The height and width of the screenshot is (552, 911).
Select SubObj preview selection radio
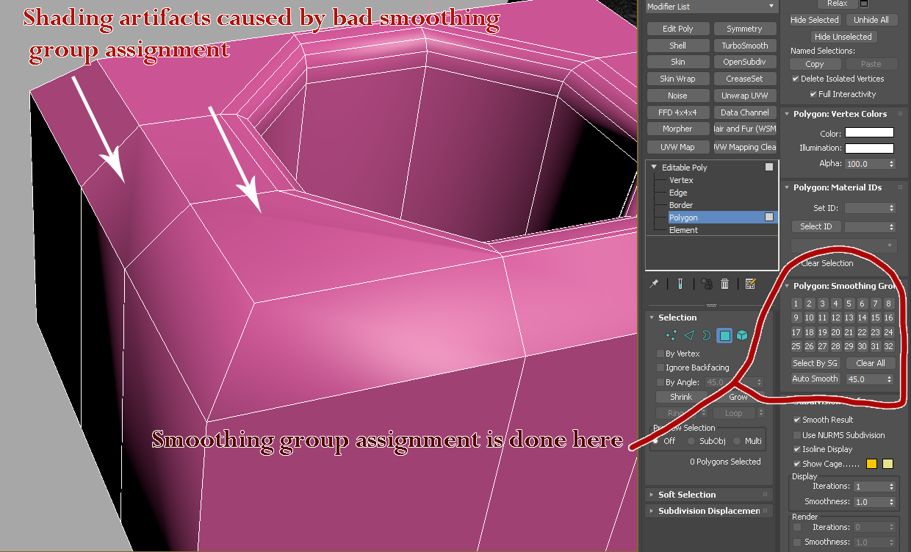(692, 441)
